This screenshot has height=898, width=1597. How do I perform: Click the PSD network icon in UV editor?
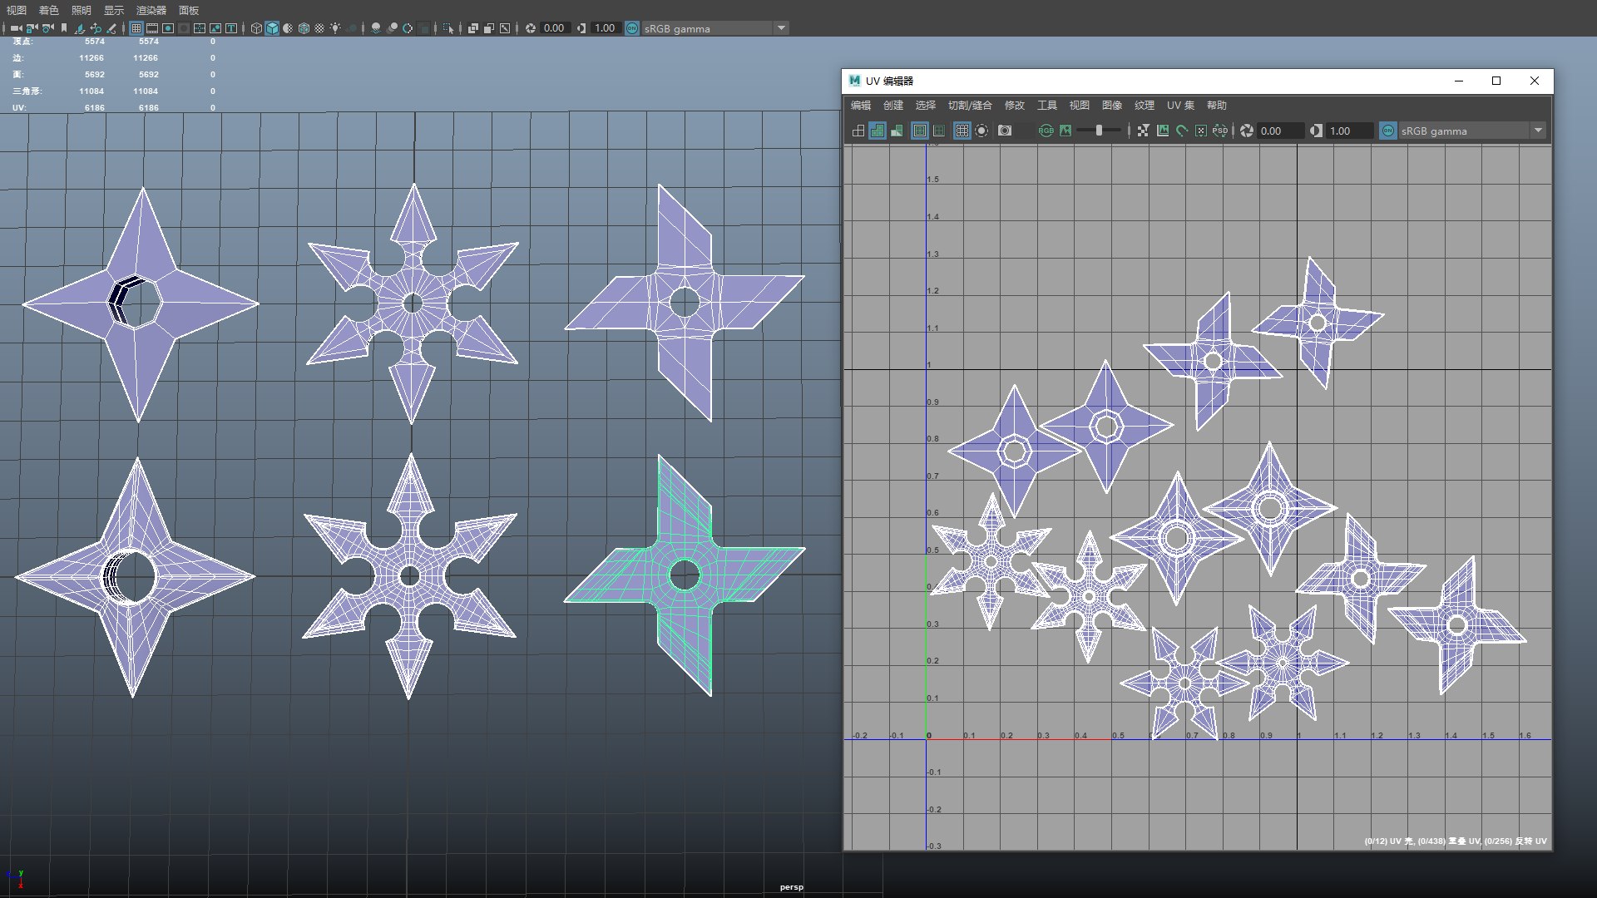click(x=1219, y=131)
